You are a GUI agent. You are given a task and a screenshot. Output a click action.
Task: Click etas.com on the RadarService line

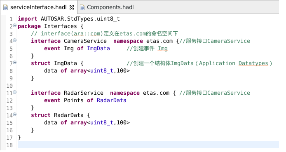click(156, 93)
